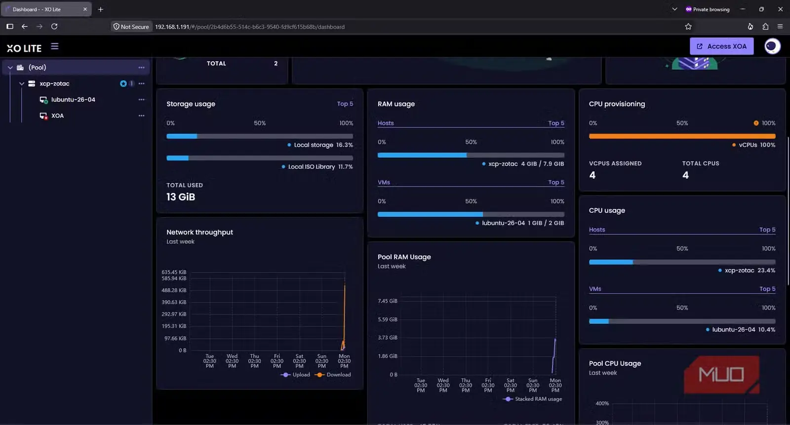This screenshot has height=425, width=790.
Task: Click the flame icon in browser toolbar
Action: click(x=750, y=27)
